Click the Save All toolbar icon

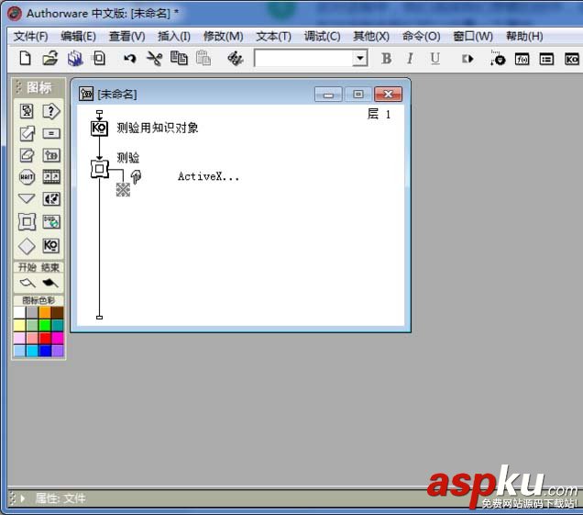pos(75,59)
